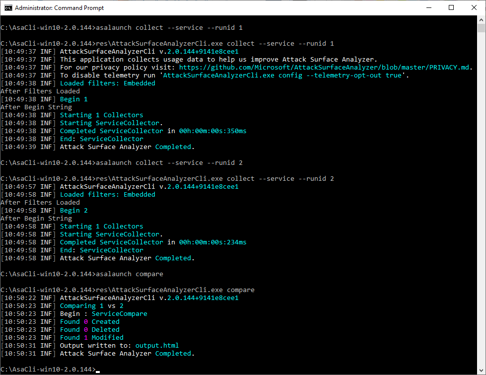This screenshot has height=375, width=486.
Task: Click the 'config --telemetry-opt-out true' command text
Action: coord(340,75)
